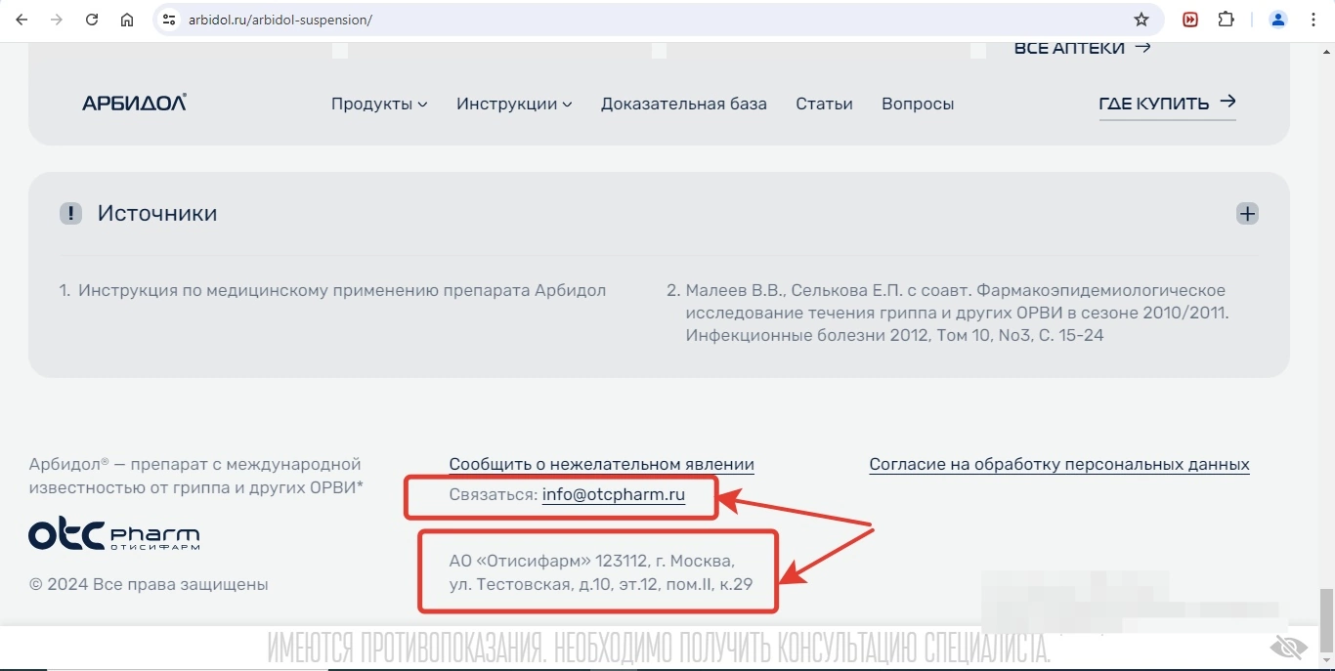Click the ГДЕ КУПИТЬ button

point(1168,104)
